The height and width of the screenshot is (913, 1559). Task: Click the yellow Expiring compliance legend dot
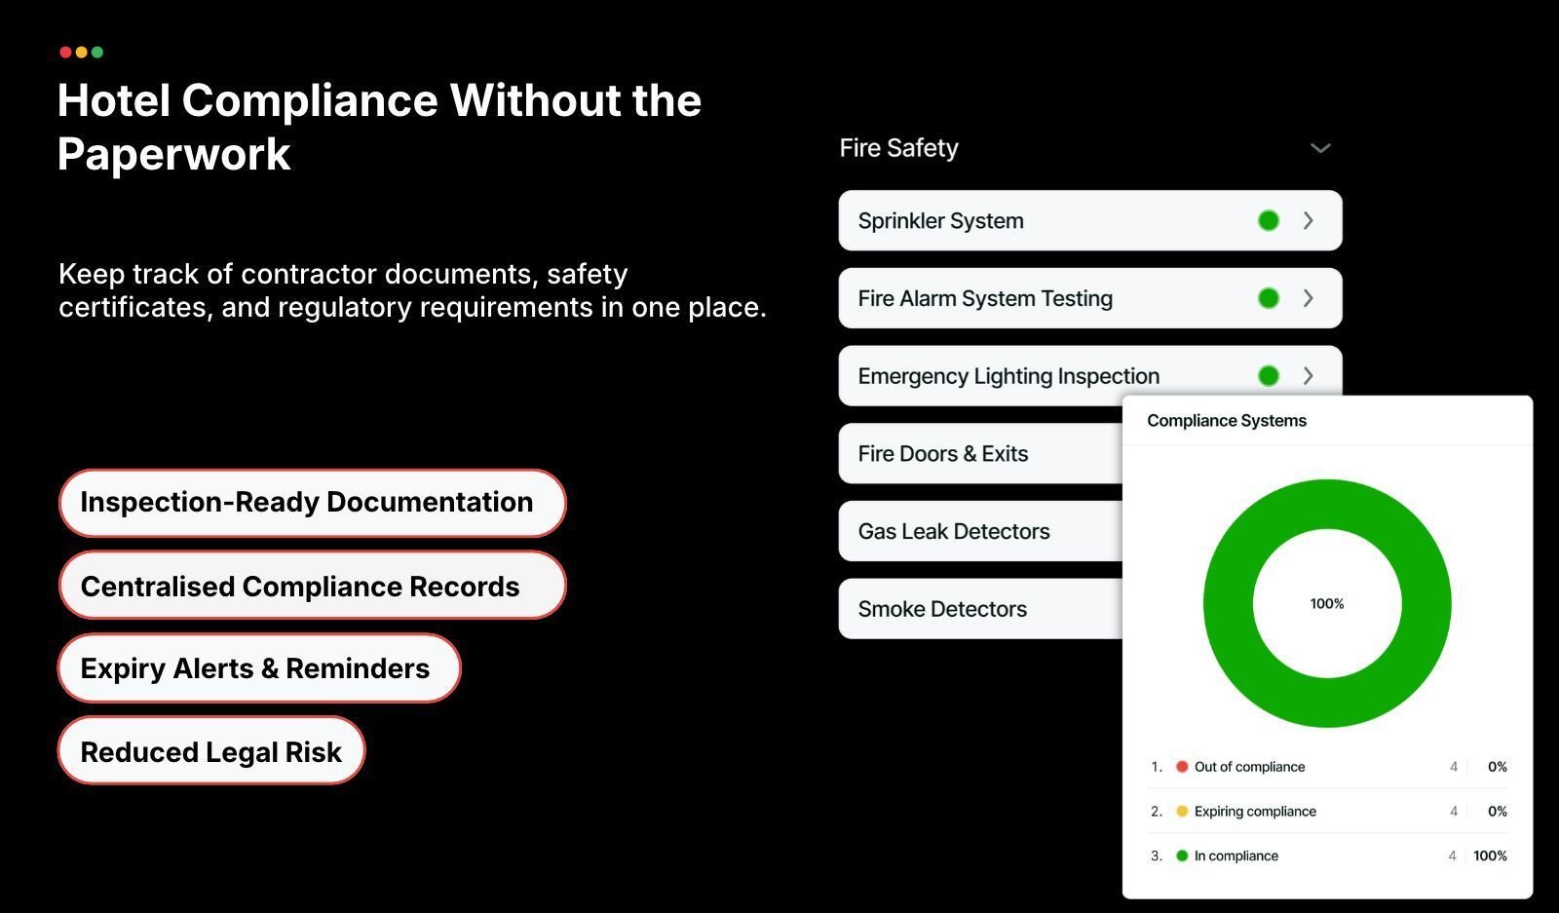coord(1182,812)
